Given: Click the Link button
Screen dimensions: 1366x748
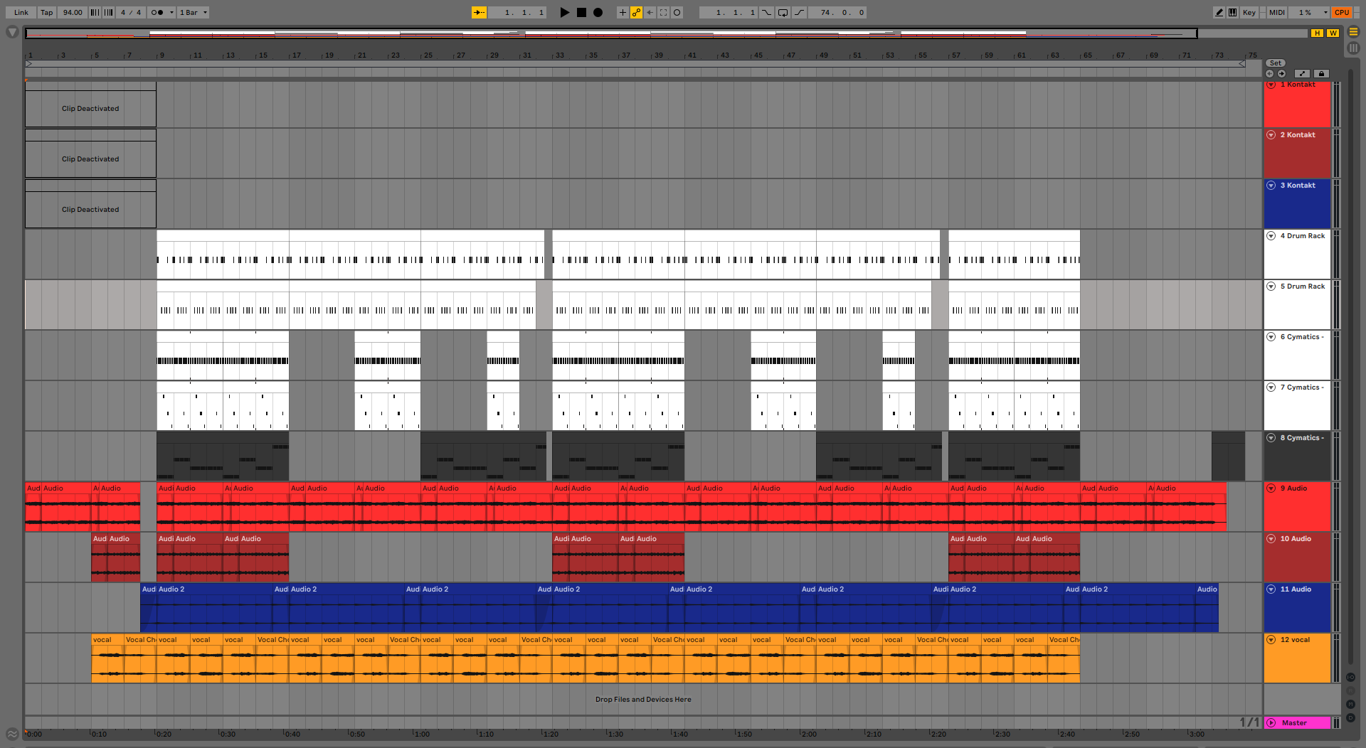Looking at the screenshot, I should pyautogui.click(x=21, y=12).
